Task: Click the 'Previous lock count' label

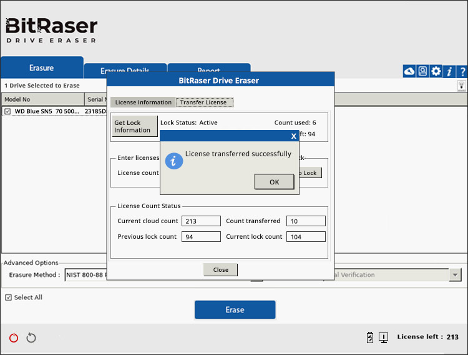Action: (x=147, y=237)
